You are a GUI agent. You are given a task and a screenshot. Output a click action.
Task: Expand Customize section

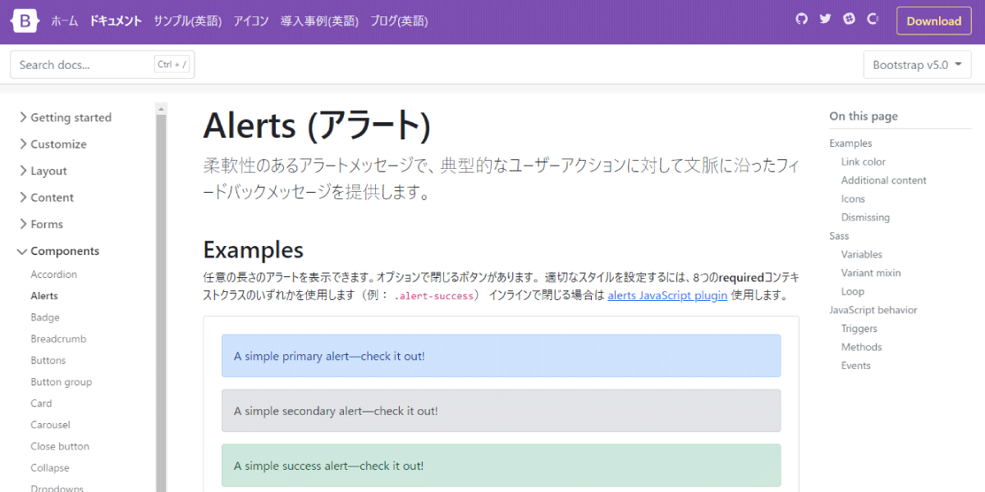[53, 144]
